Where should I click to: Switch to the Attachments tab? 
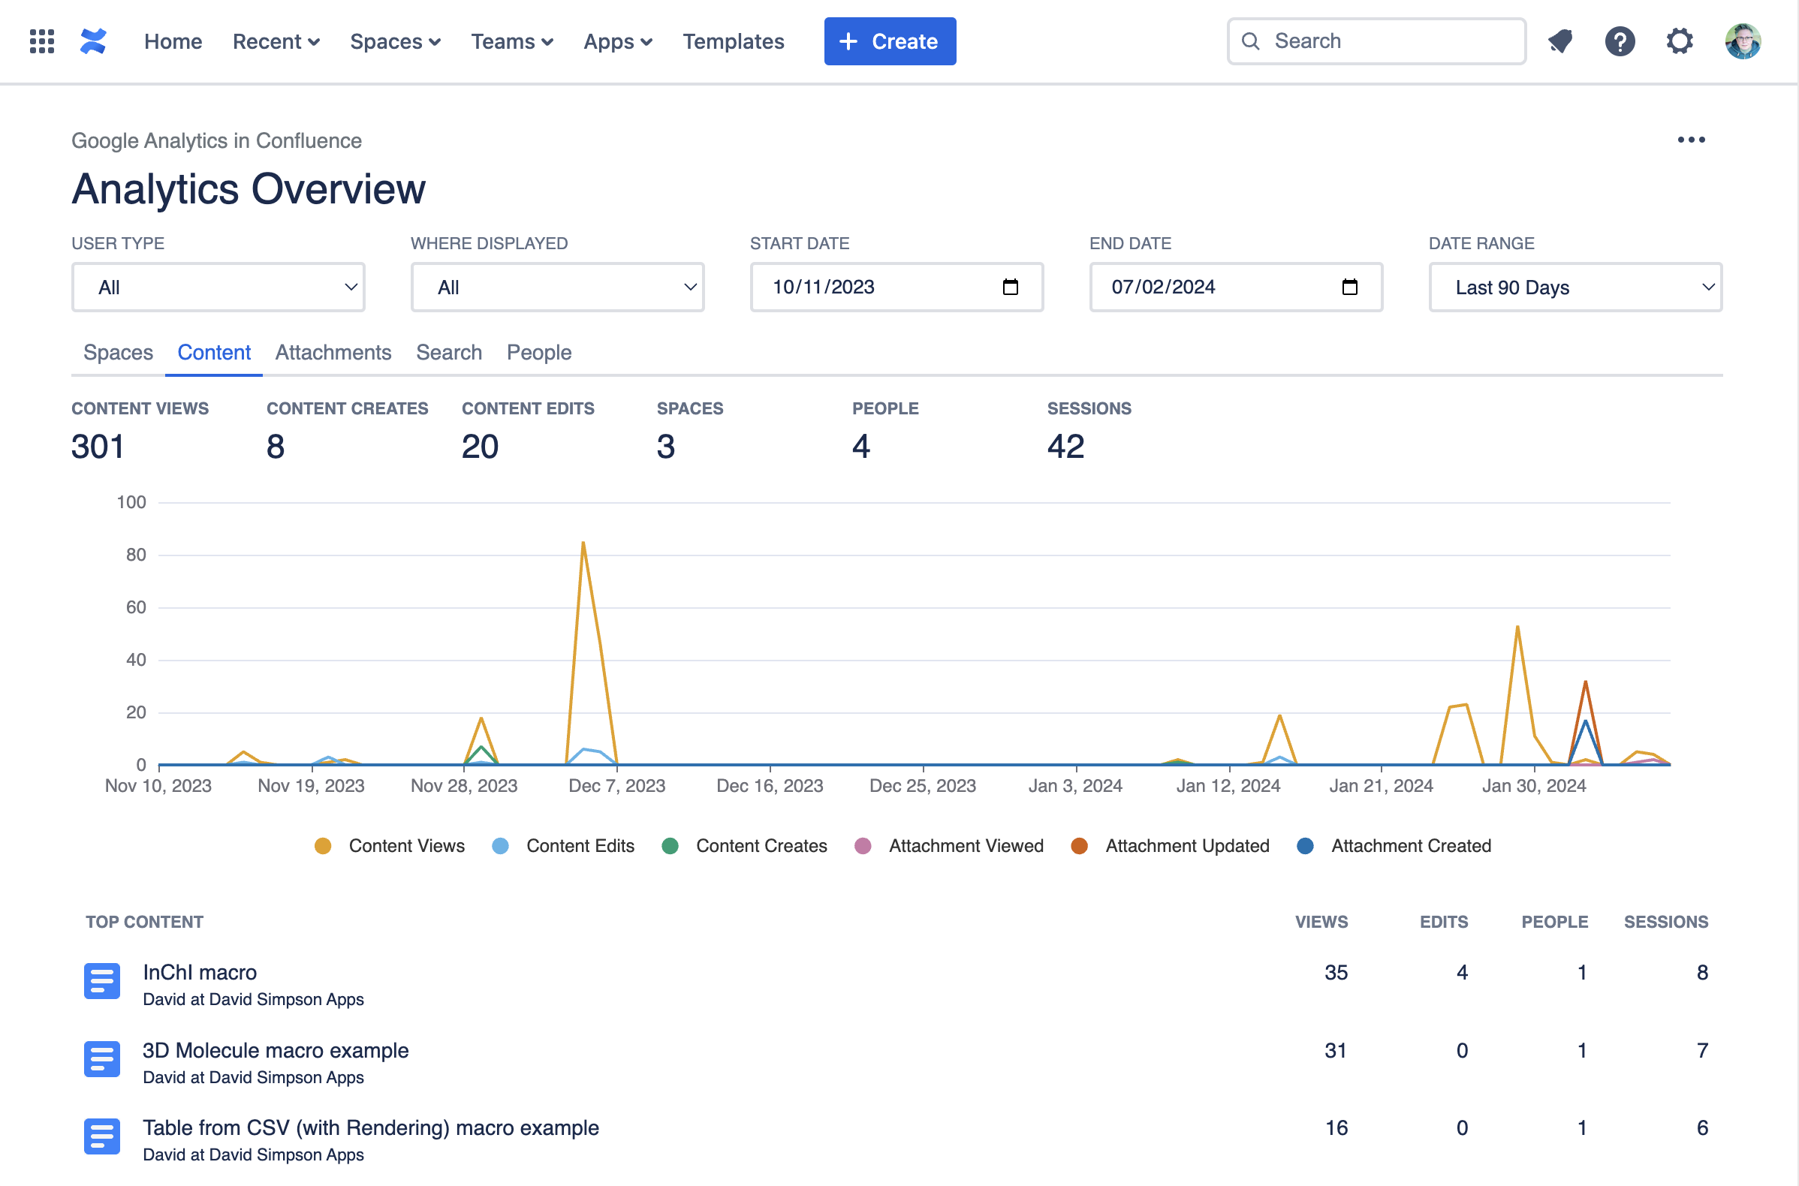tap(333, 353)
